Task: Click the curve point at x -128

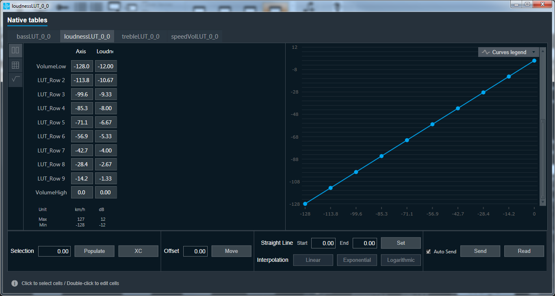Action: [x=305, y=204]
